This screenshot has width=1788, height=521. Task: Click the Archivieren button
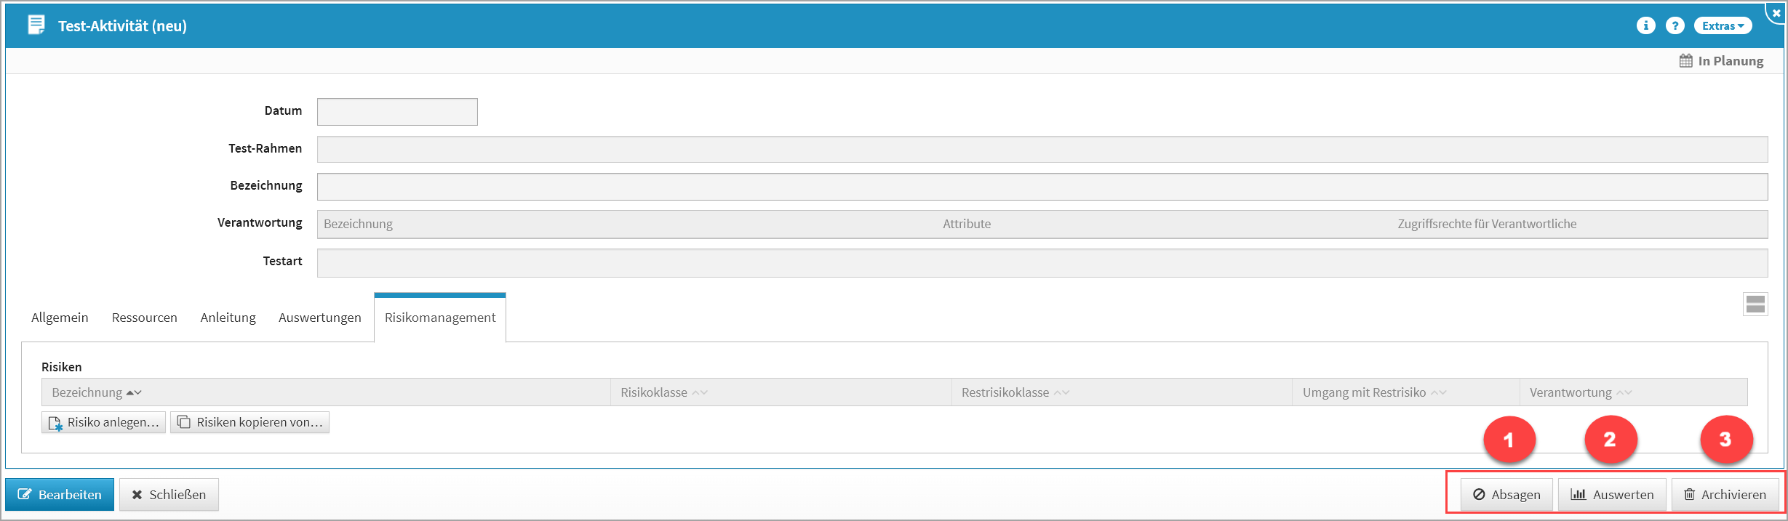[x=1725, y=495]
